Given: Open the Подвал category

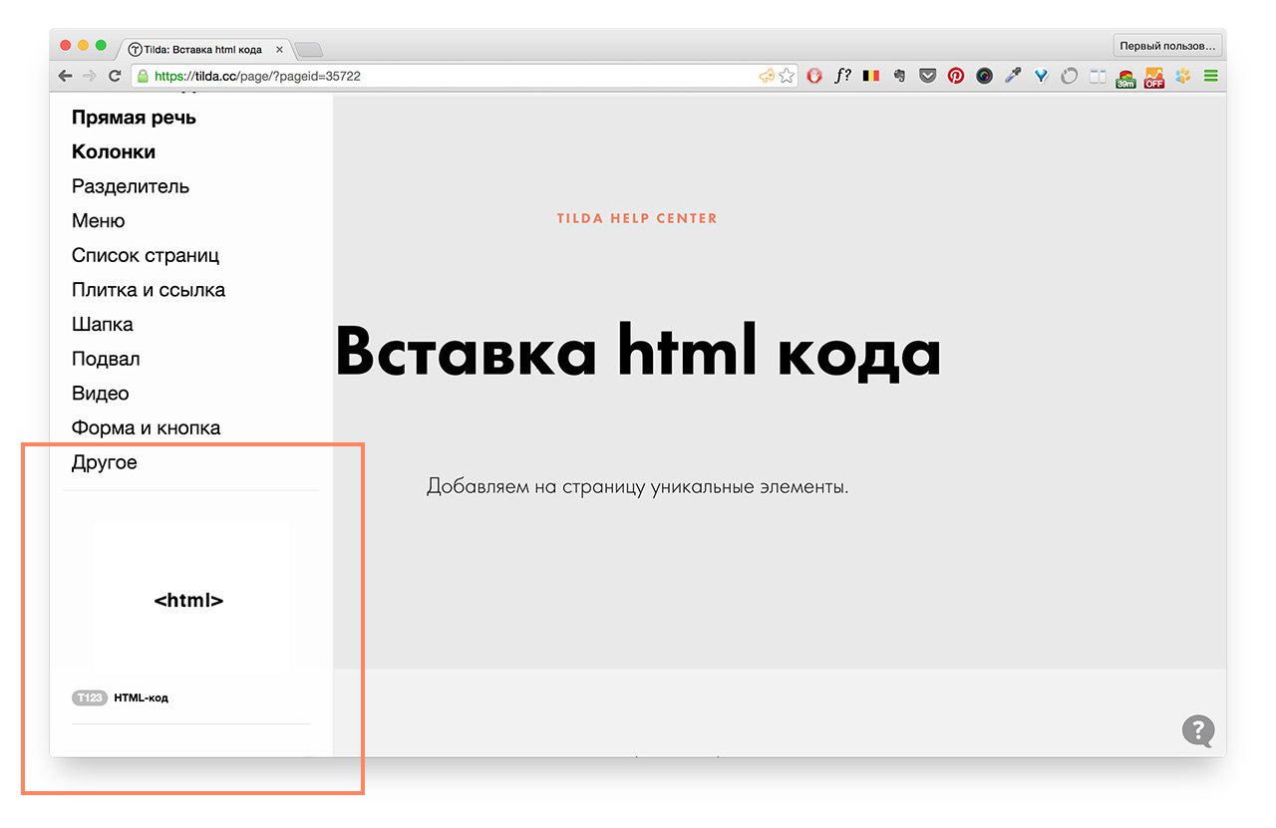Looking at the screenshot, I should coord(106,359).
